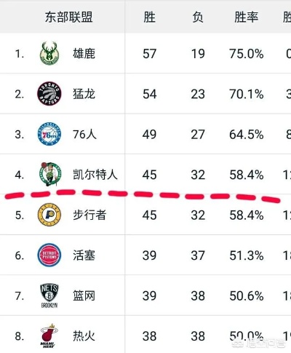Click the Indiana Pacers logo
The image size is (291, 353).
(49, 215)
